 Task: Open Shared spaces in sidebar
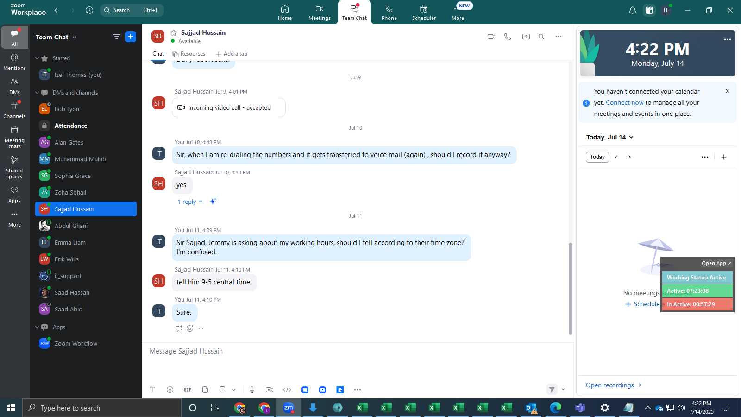15,167
